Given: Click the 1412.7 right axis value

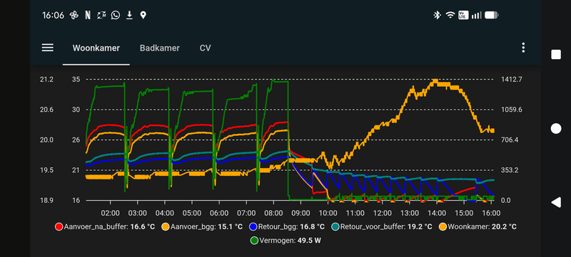Looking at the screenshot, I should 511,79.
